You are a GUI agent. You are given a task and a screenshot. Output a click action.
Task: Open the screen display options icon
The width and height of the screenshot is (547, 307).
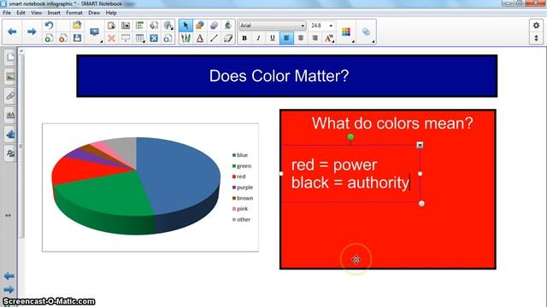[x=94, y=32]
